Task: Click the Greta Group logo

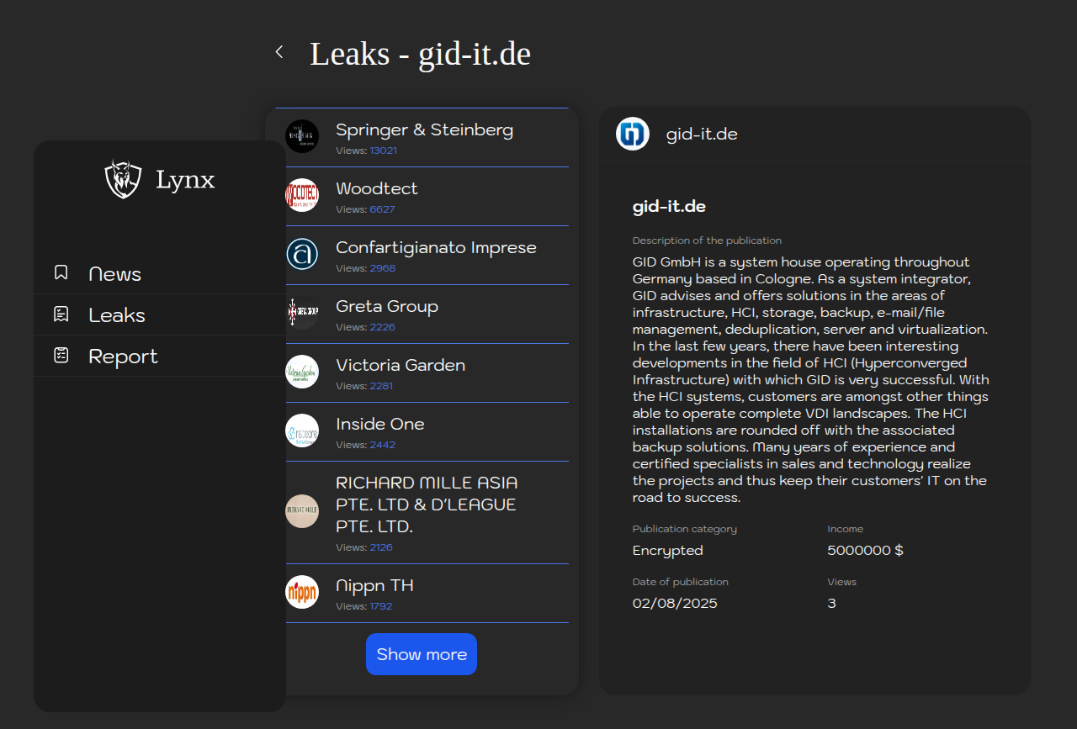Action: 302,313
